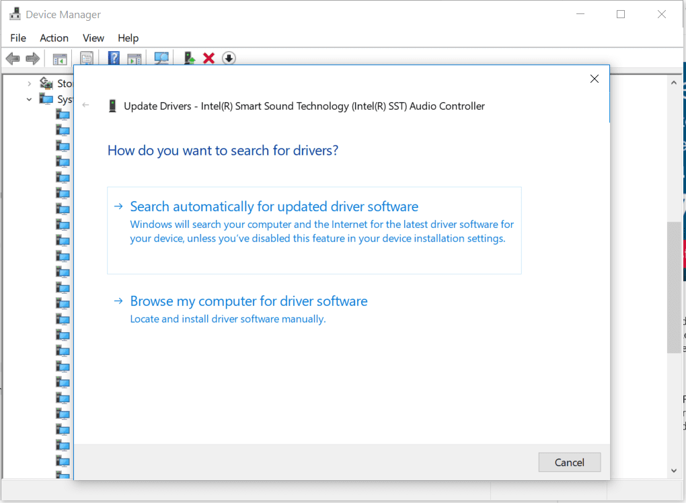This screenshot has width=686, height=503.
Task: Select Browse my computer for driver software
Action: (249, 301)
